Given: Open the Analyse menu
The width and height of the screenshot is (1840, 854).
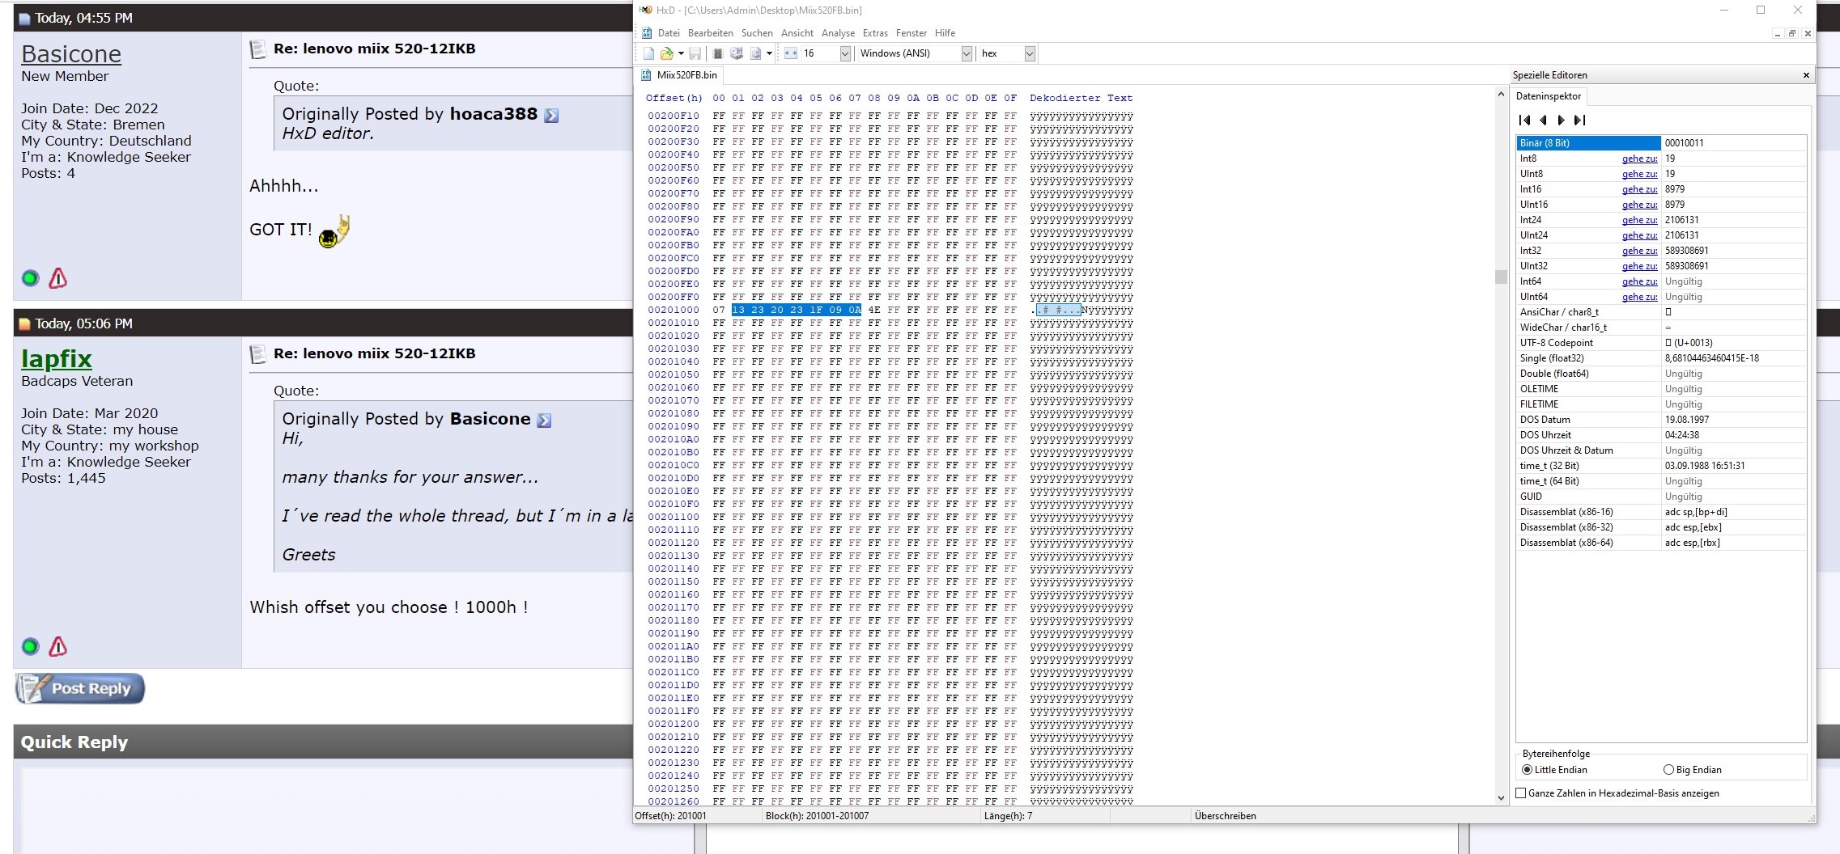Looking at the screenshot, I should [x=838, y=33].
